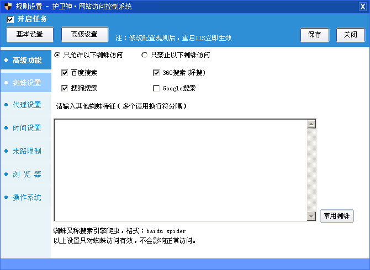Open the 高级设置 section
The image size is (370, 270).
84,34
